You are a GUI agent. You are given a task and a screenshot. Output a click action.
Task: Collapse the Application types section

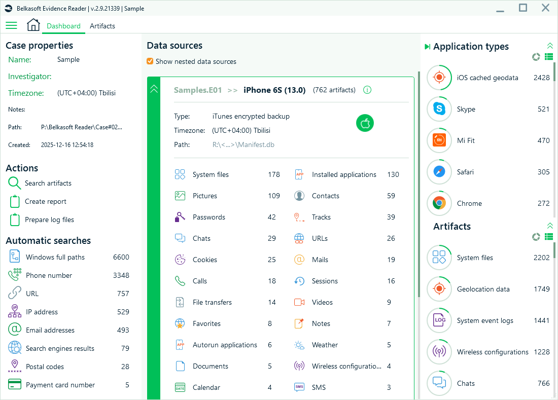550,45
